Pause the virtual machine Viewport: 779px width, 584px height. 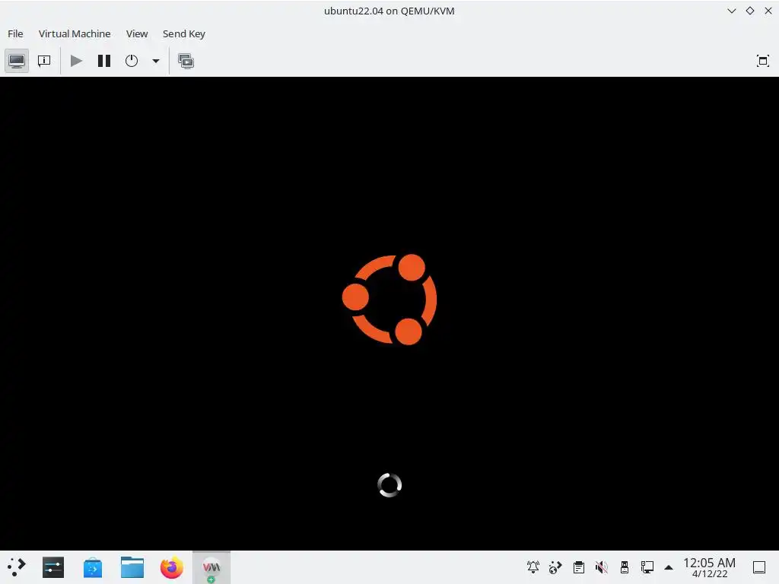103,61
